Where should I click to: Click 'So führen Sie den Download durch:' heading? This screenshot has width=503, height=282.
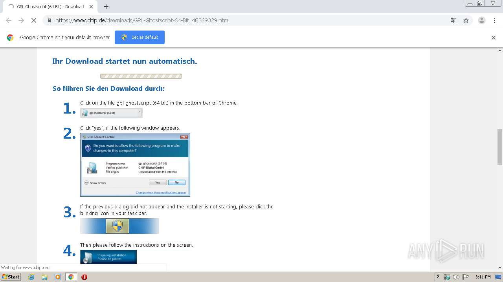pyautogui.click(x=108, y=89)
